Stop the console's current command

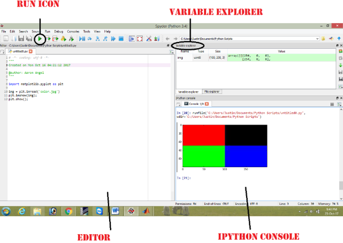coord(332,104)
